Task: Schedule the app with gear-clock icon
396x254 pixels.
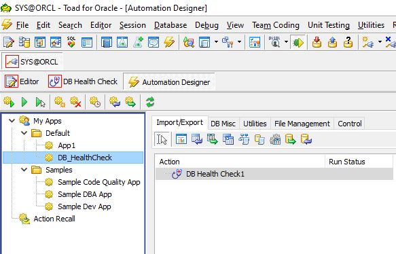Action: click(x=95, y=103)
